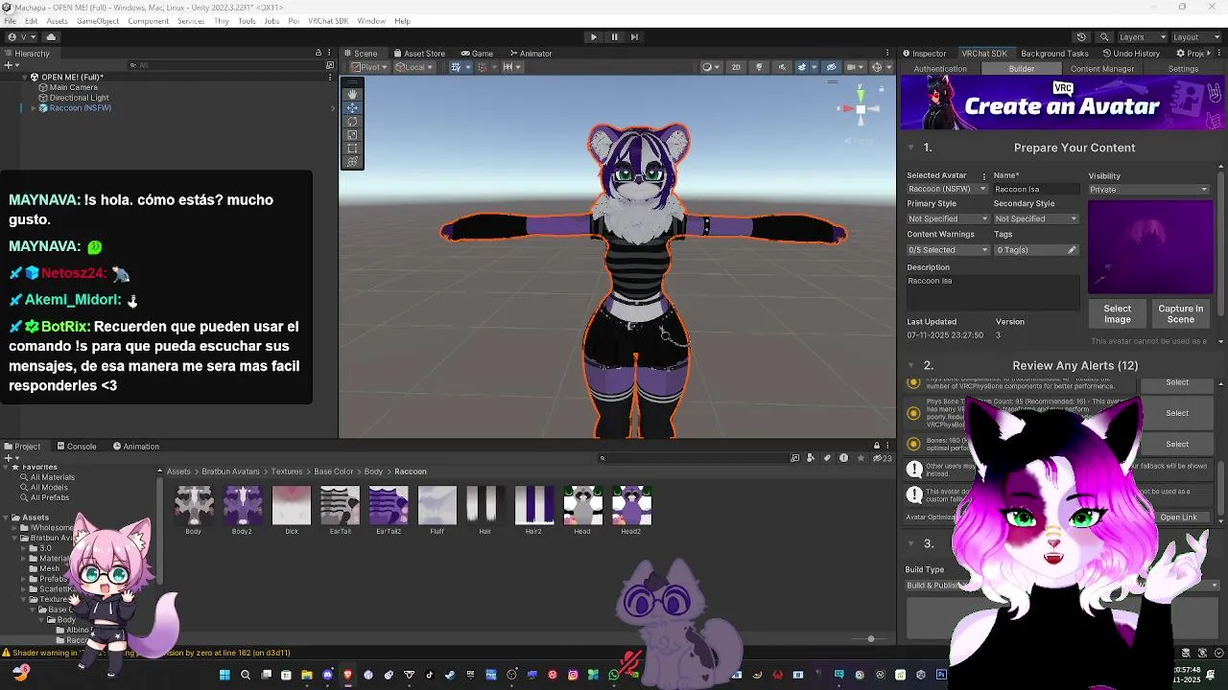
Task: Expand the Raccoon (NSFW) hierarchy object
Action: (34, 108)
